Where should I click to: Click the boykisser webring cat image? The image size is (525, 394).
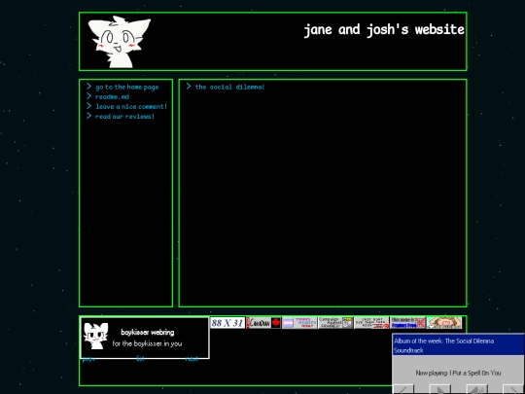[95, 336]
